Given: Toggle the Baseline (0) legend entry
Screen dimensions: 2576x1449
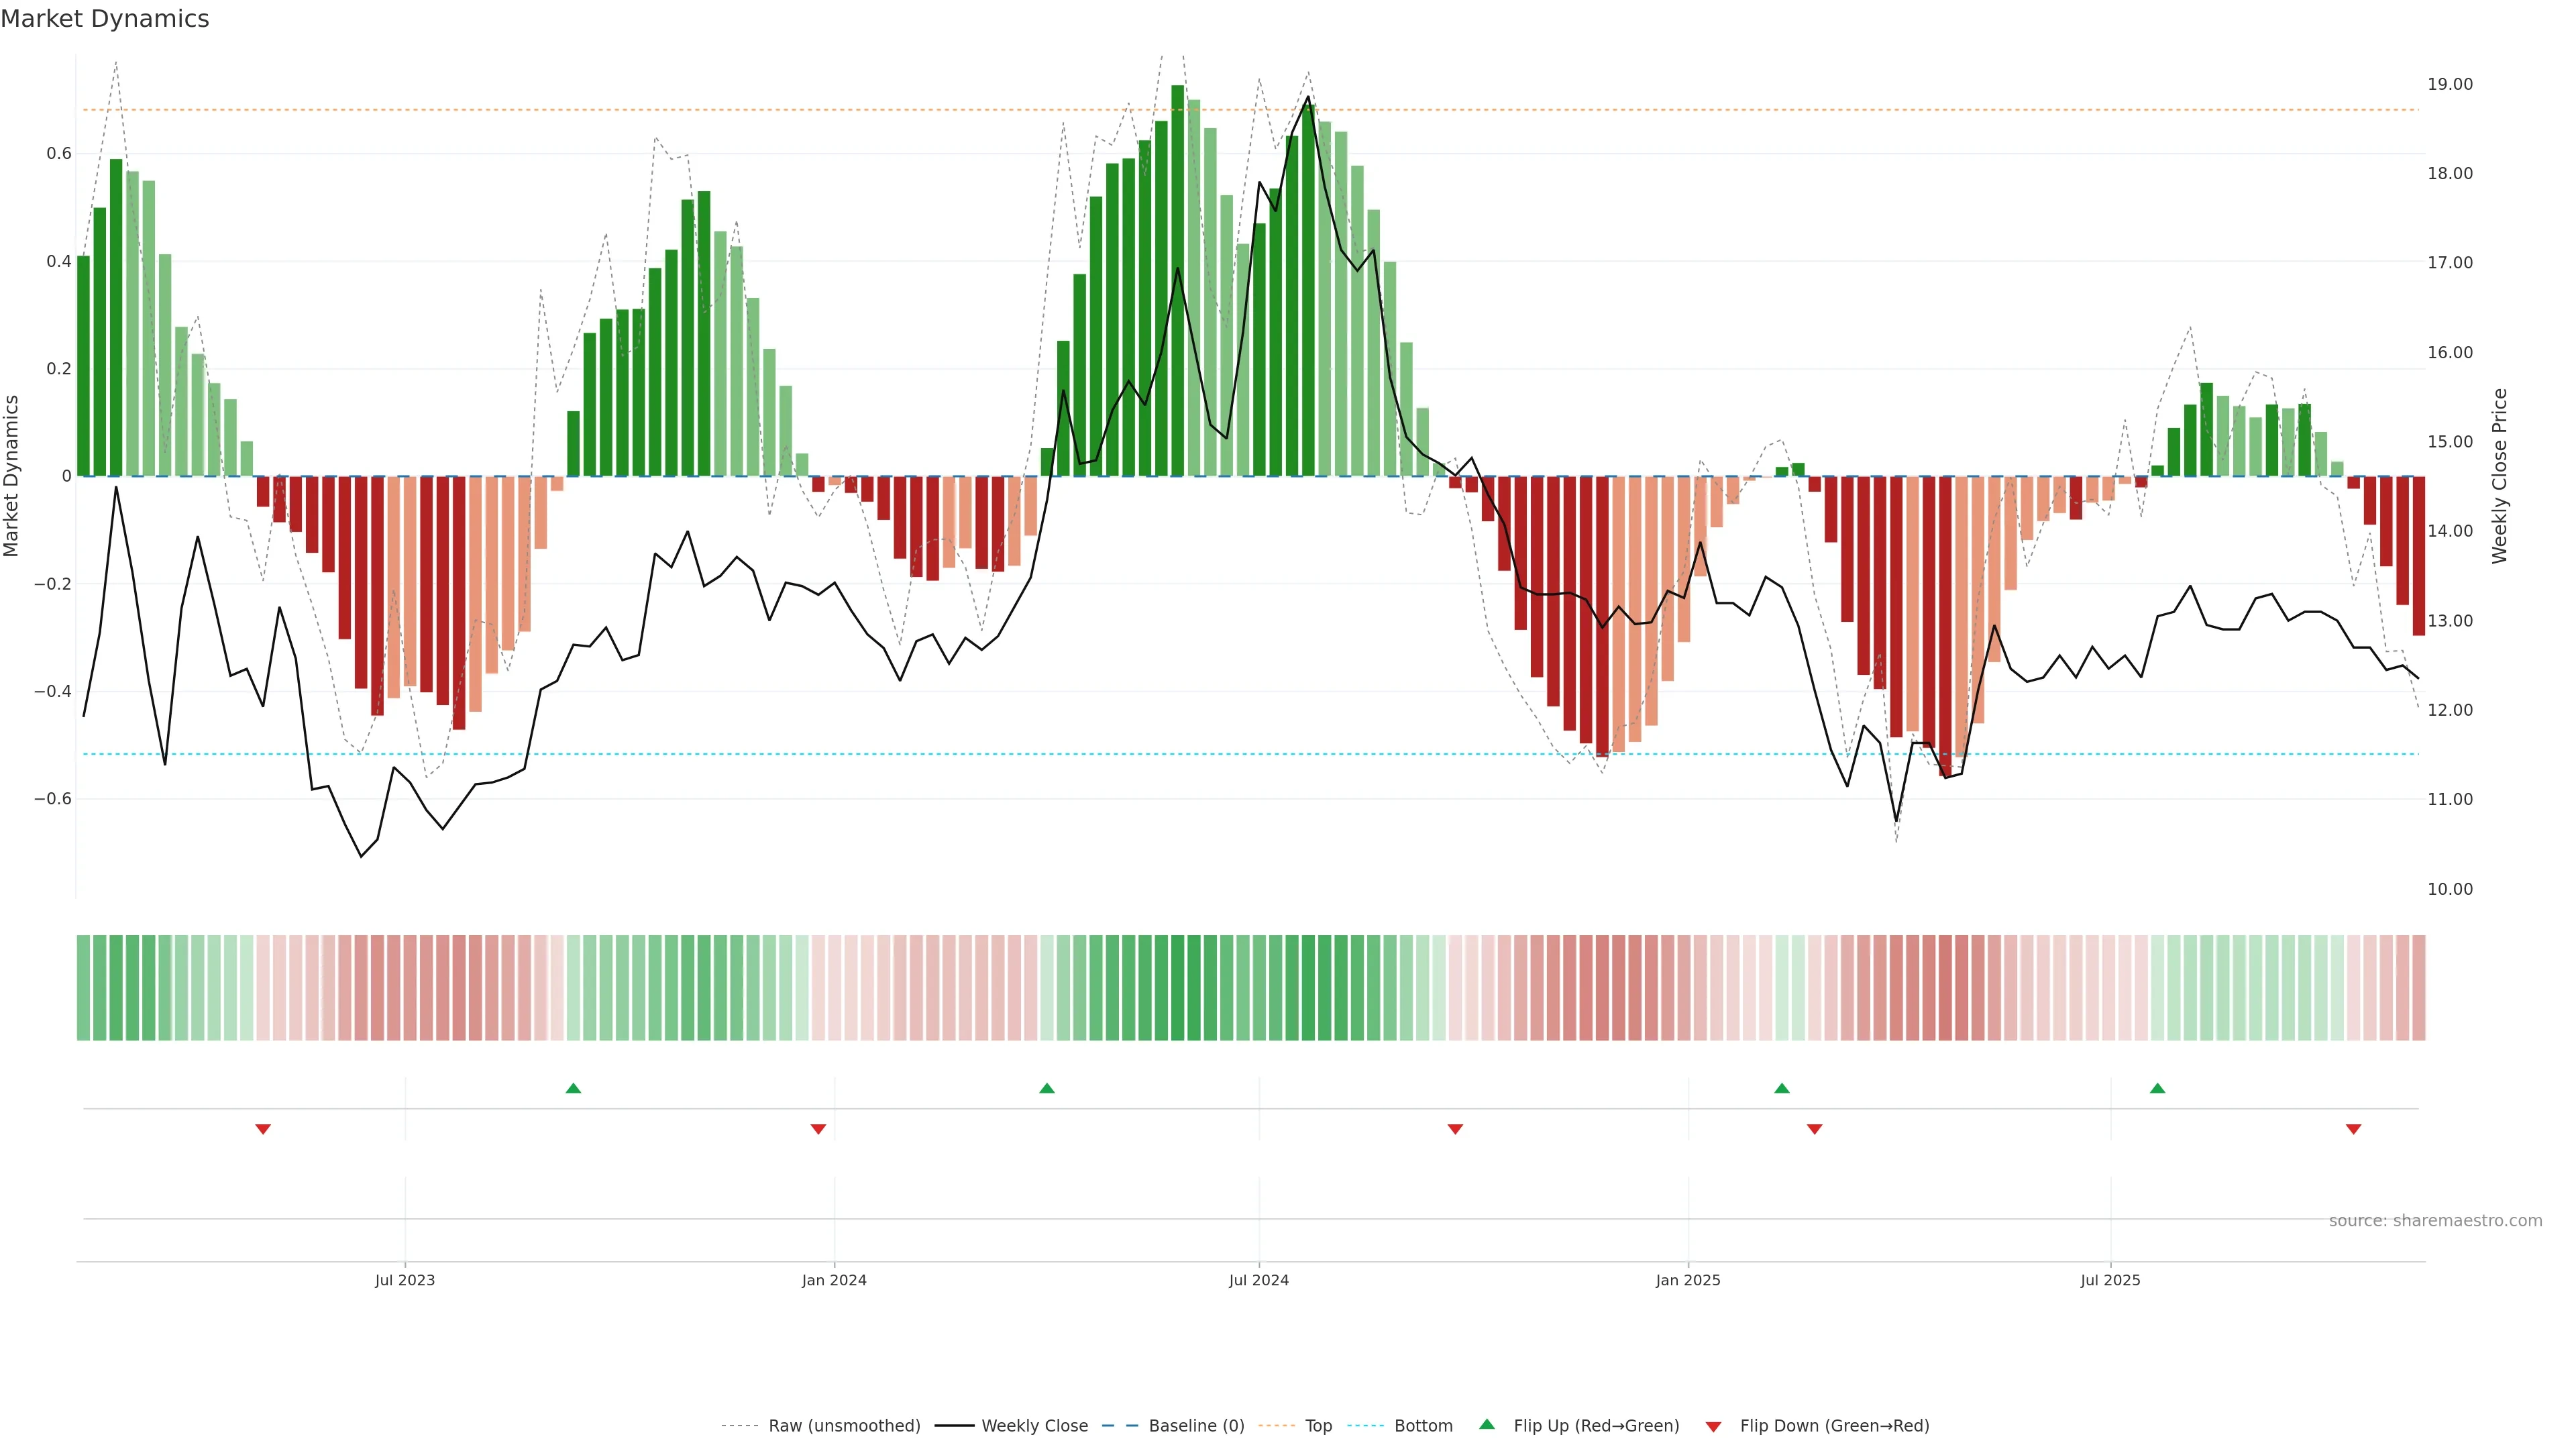Looking at the screenshot, I should click(1196, 1426).
